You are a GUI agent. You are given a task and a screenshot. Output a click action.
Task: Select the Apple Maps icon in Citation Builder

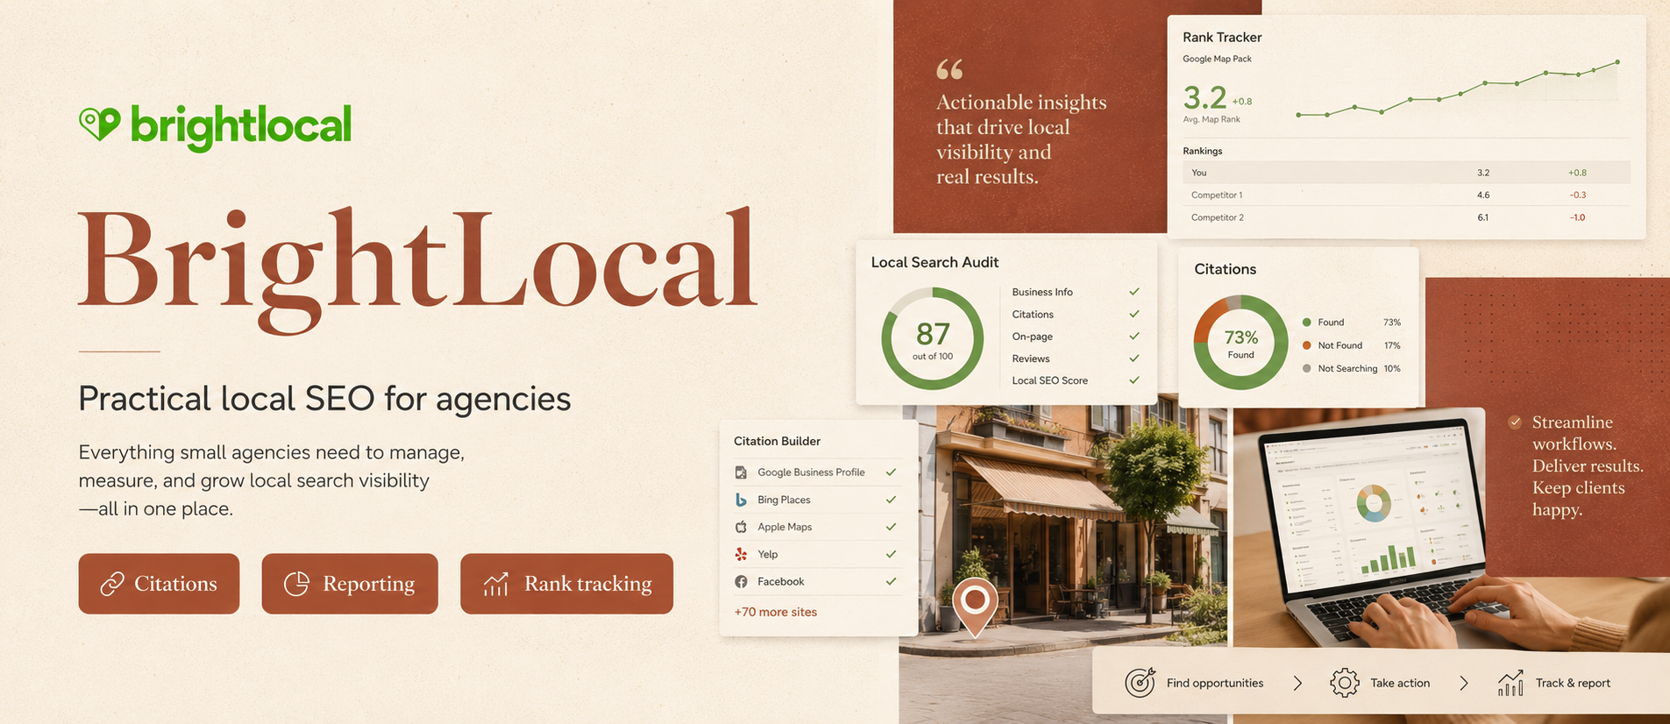(741, 527)
